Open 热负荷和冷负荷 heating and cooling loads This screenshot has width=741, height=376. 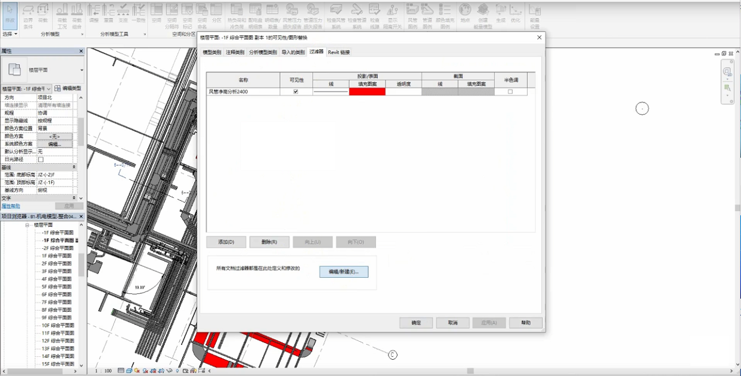[x=236, y=16]
